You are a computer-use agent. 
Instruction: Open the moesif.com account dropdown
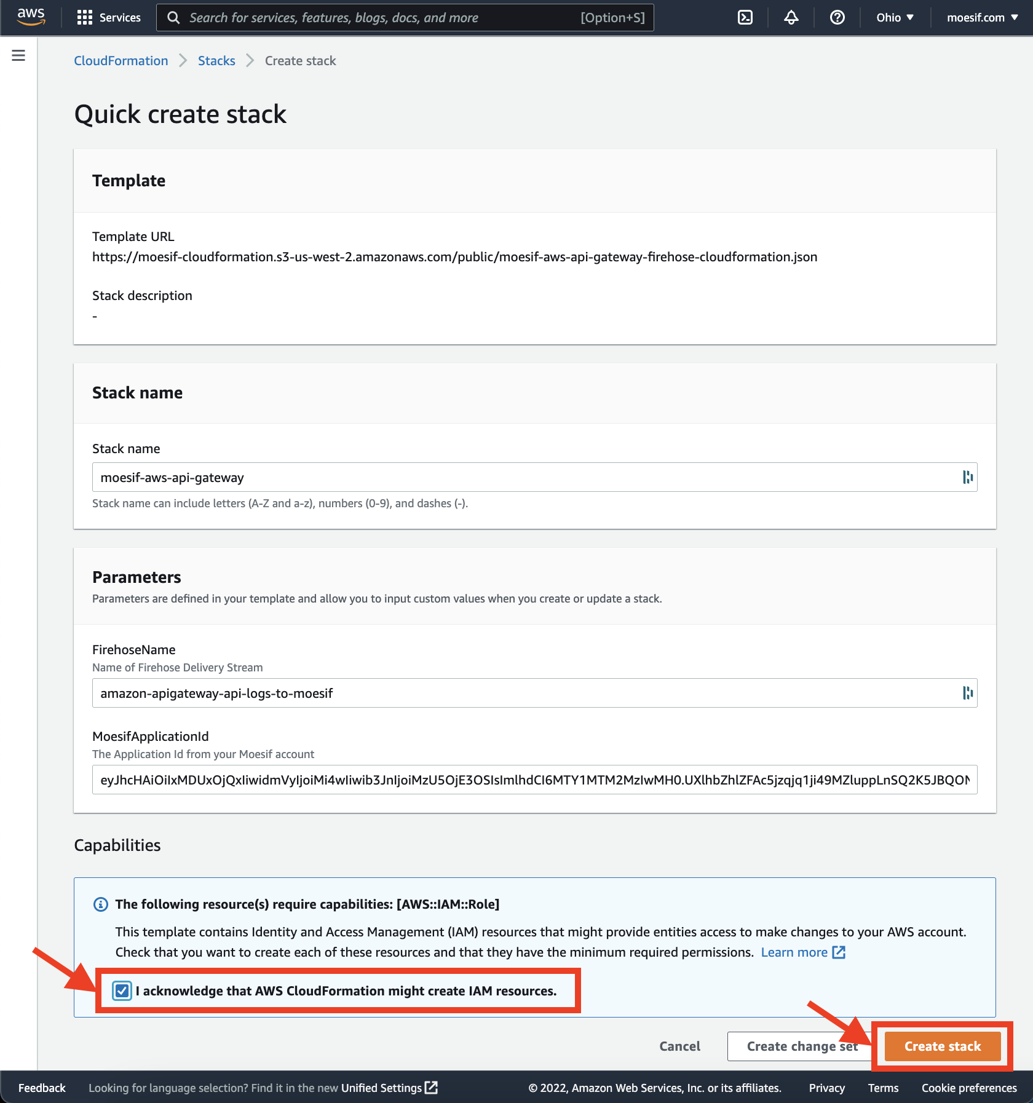pyautogui.click(x=980, y=17)
